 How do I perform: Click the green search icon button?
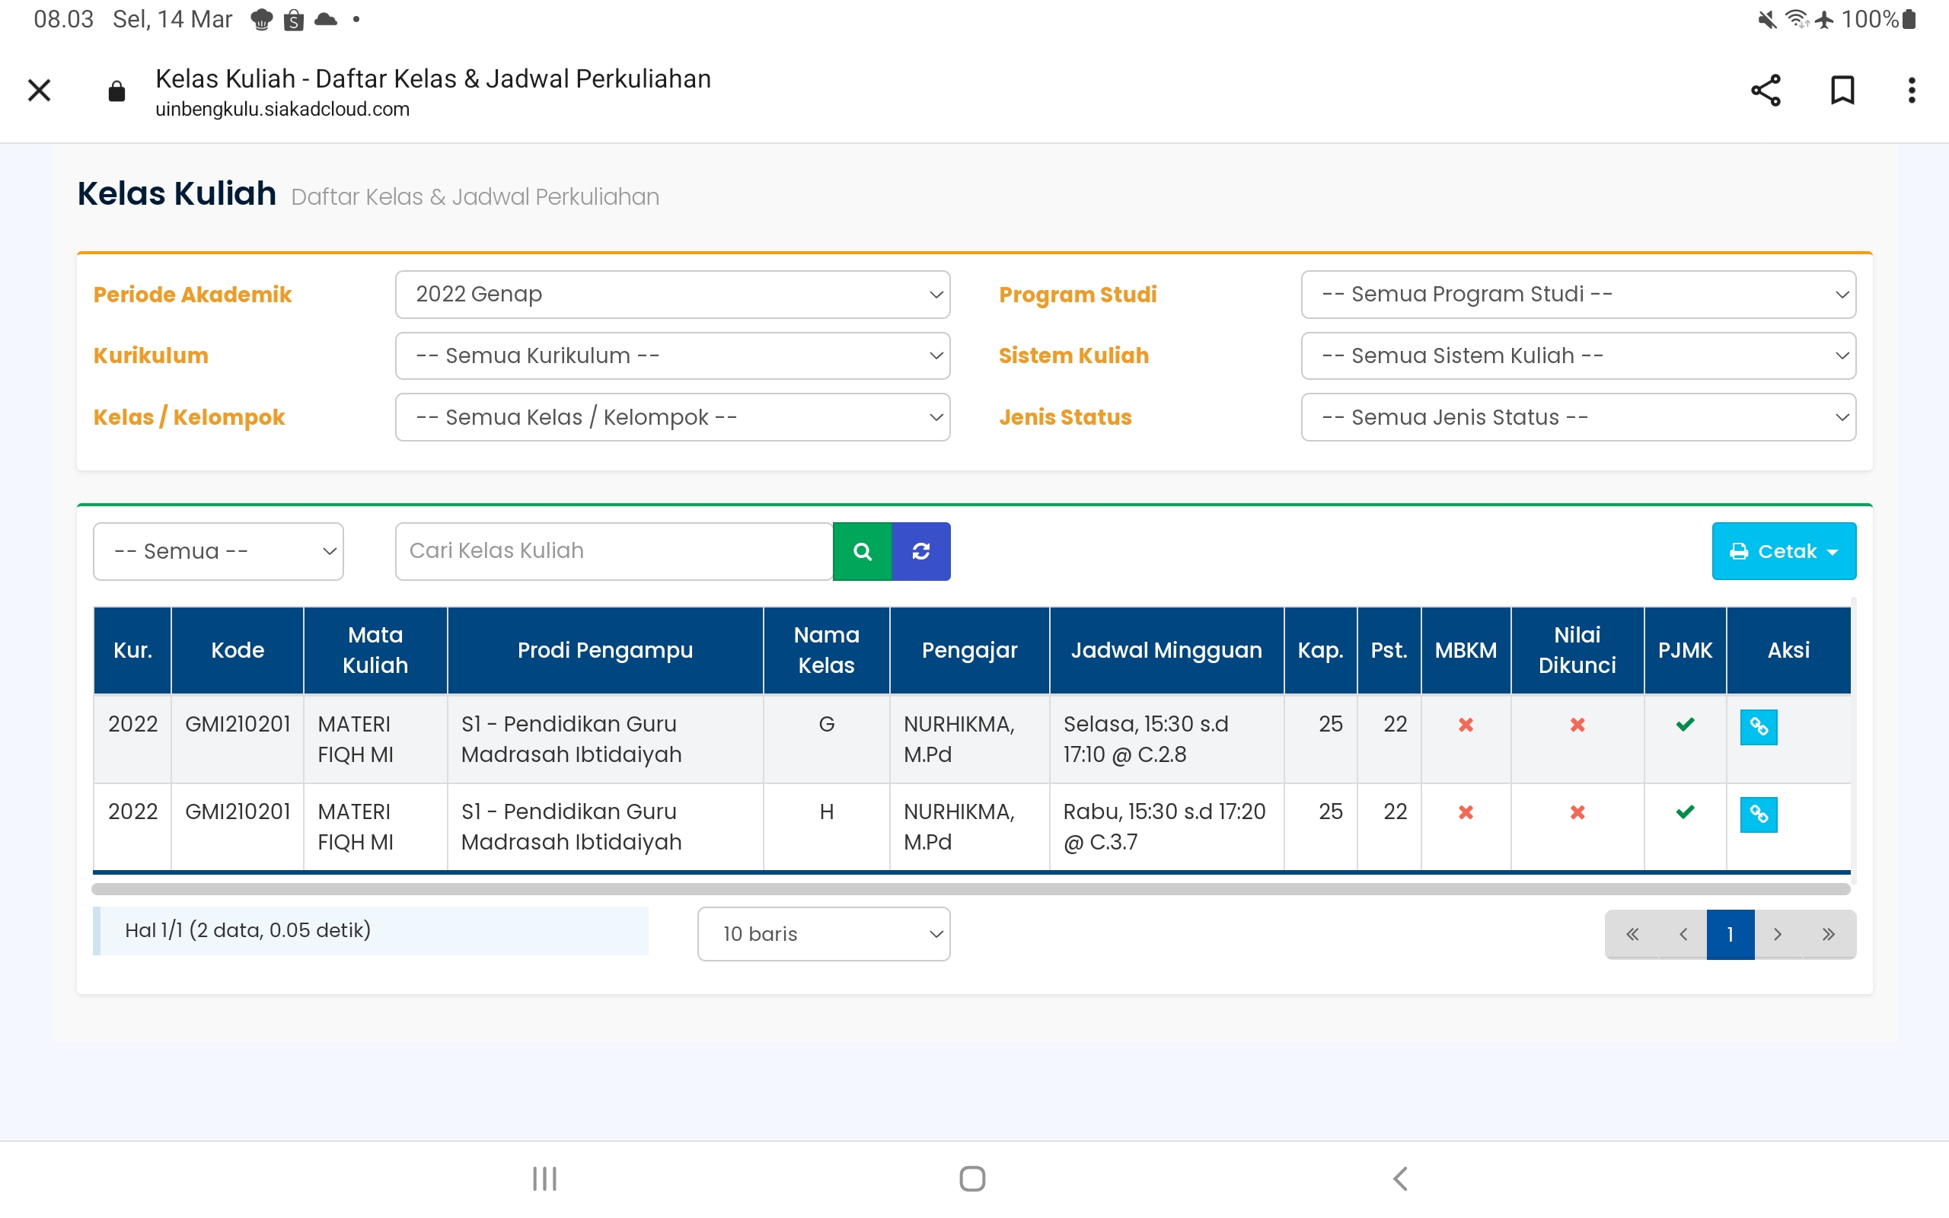(862, 551)
